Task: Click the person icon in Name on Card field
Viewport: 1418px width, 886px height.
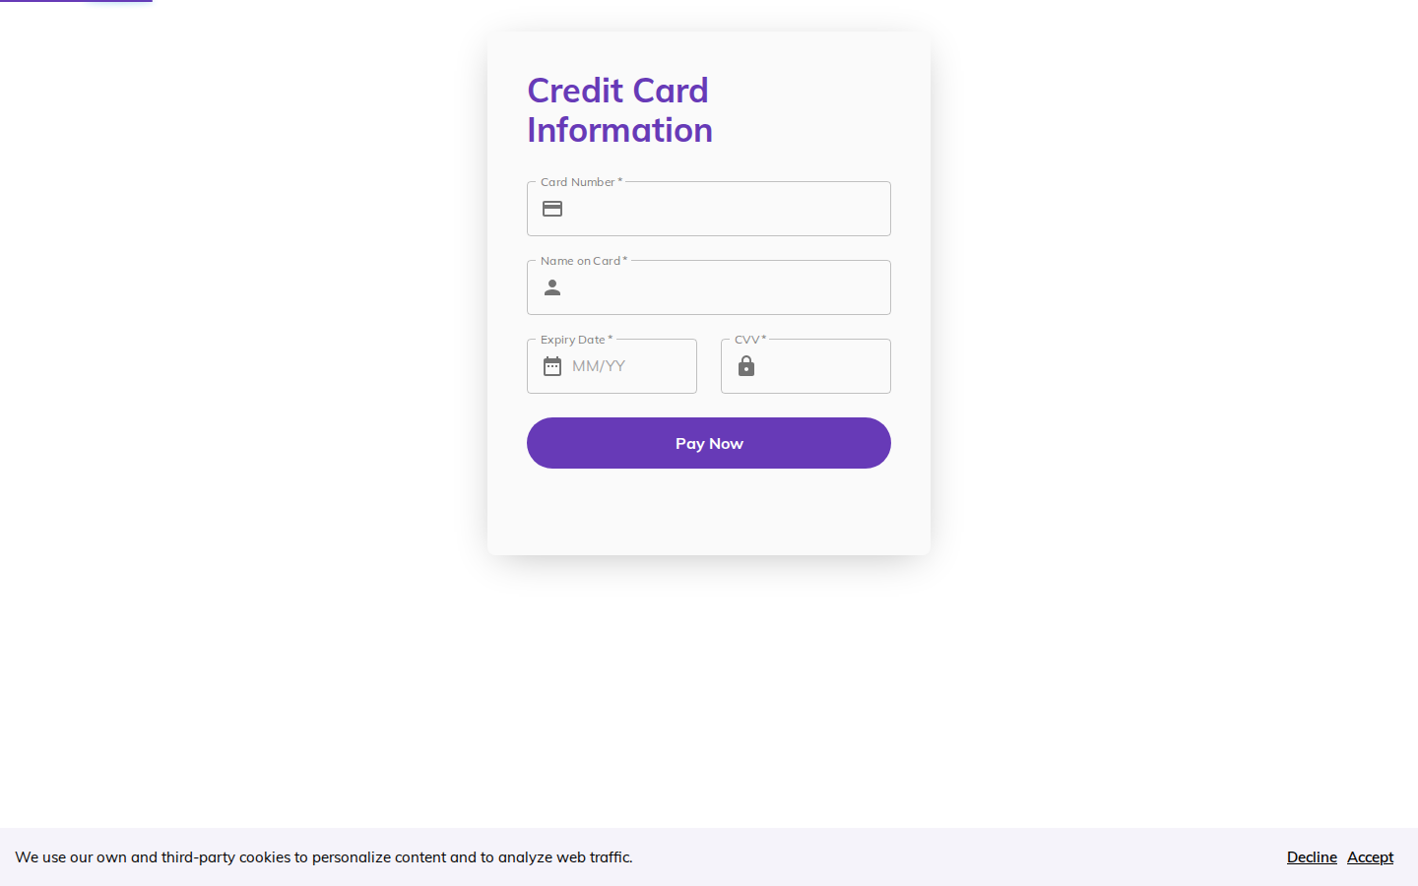Action: point(552,287)
